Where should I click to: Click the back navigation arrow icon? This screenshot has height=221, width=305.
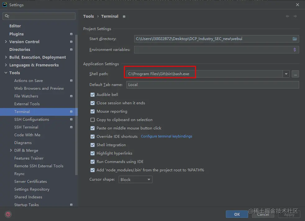287,16
